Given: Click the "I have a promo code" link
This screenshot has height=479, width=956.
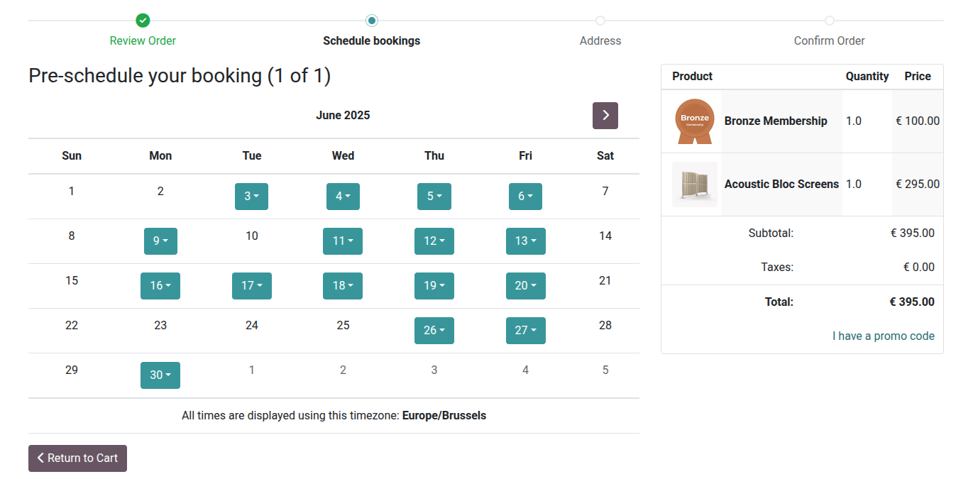Looking at the screenshot, I should pos(884,336).
